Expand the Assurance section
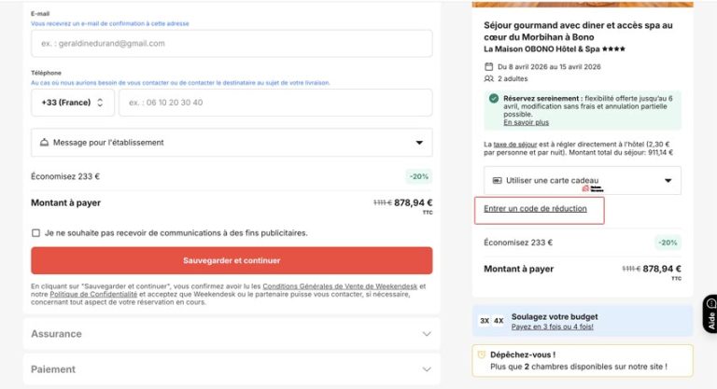Viewport: 717px width, 389px height. pyautogui.click(x=427, y=334)
